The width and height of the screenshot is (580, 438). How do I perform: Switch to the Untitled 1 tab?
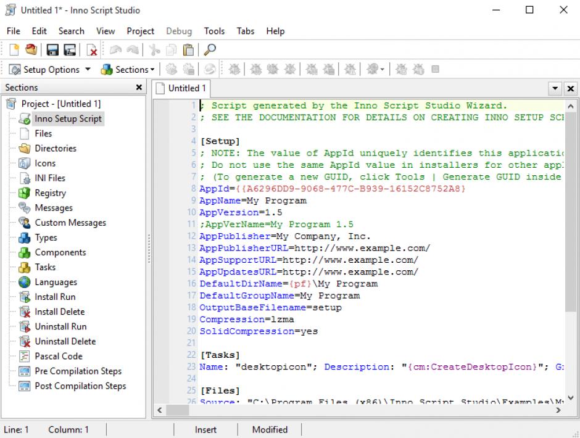coord(181,88)
